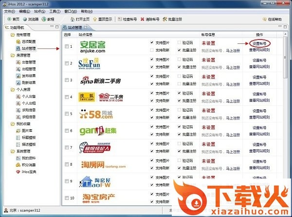Image resolution: width=292 pixels, height=217 pixels.
Task: Toggle 支持刷新 checkbox in anjuke row
Action: pos(152,50)
